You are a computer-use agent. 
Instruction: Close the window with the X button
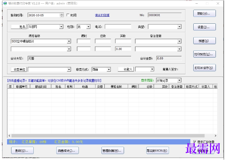click(x=218, y=3)
